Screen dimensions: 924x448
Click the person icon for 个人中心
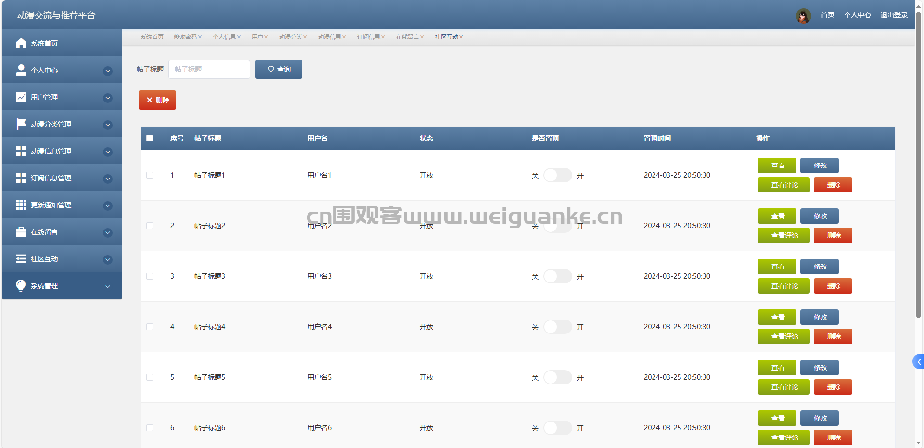(x=21, y=70)
